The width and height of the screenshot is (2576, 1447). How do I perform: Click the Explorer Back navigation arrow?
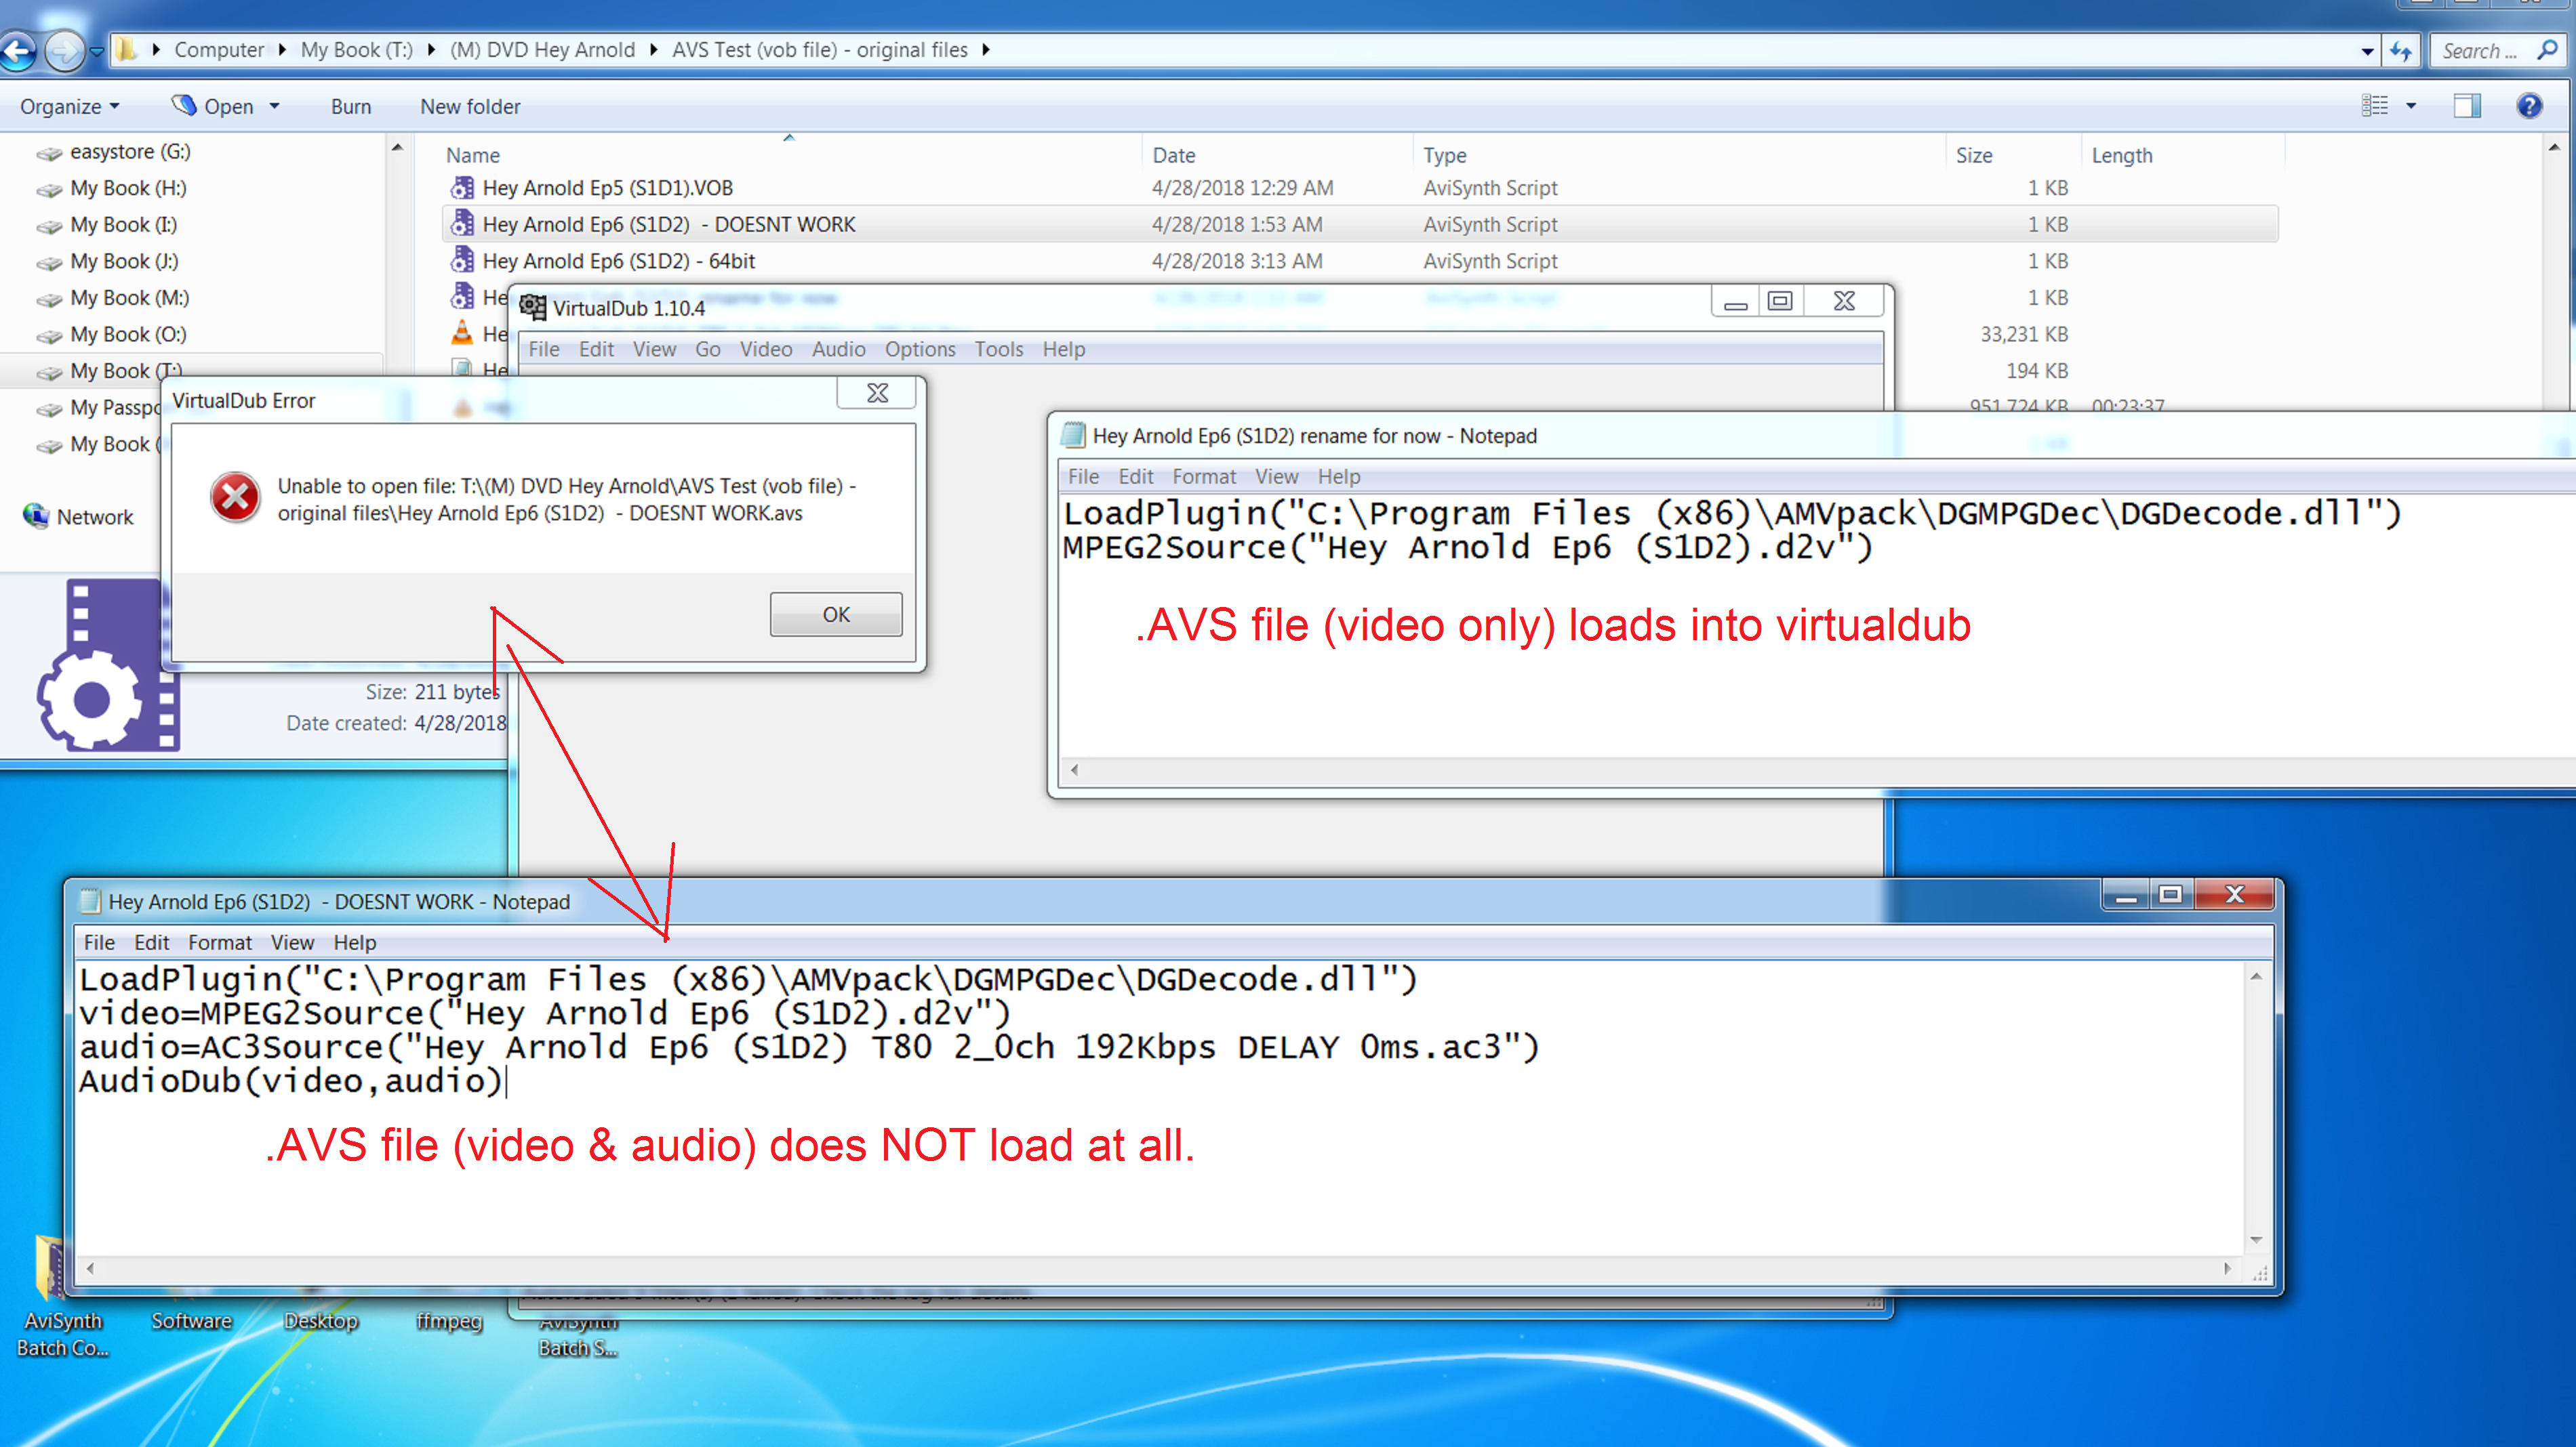click(x=18, y=50)
